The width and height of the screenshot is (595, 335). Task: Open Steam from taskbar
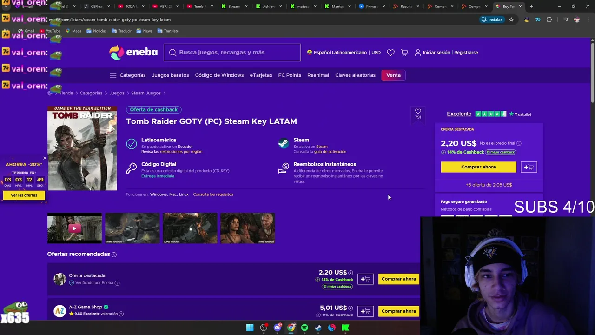click(x=318, y=328)
